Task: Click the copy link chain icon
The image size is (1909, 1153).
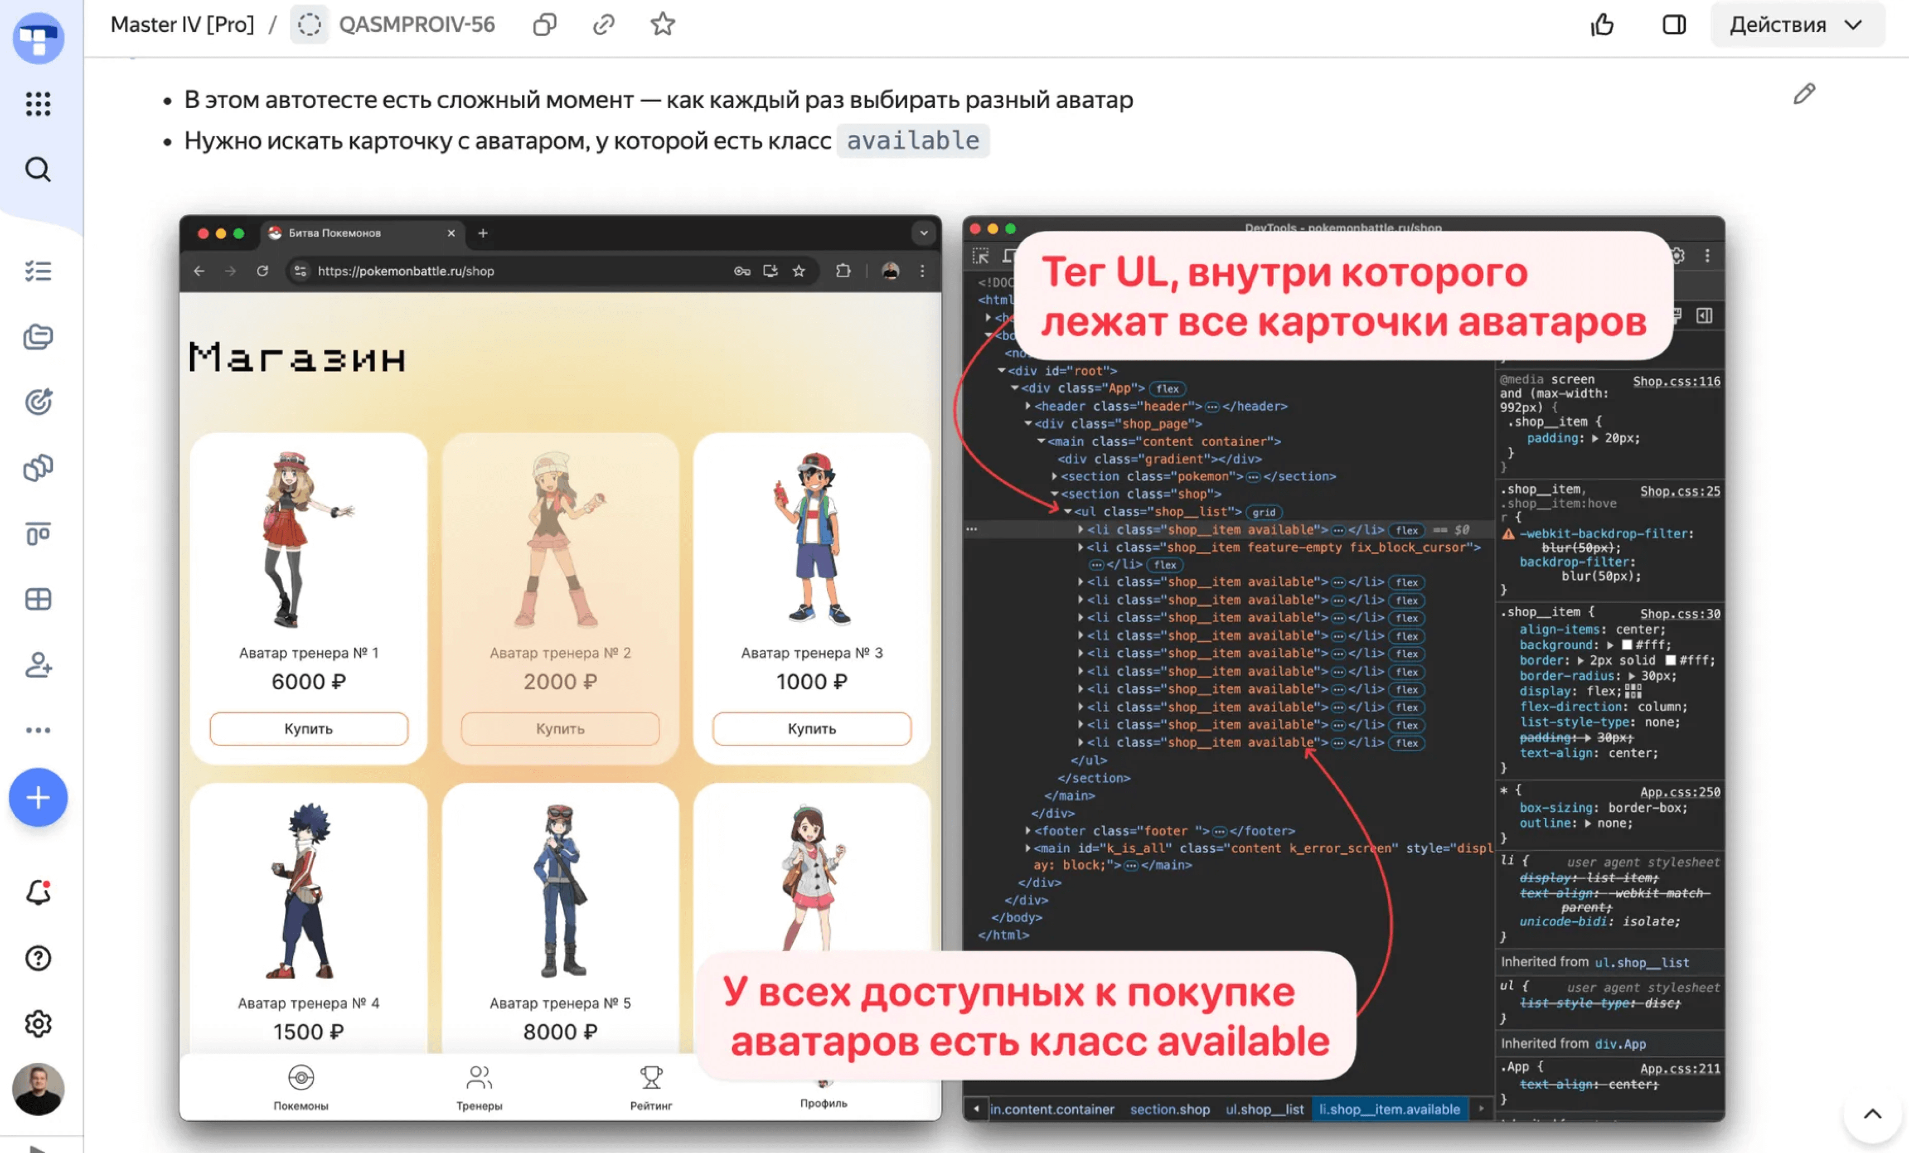Action: 604,25
